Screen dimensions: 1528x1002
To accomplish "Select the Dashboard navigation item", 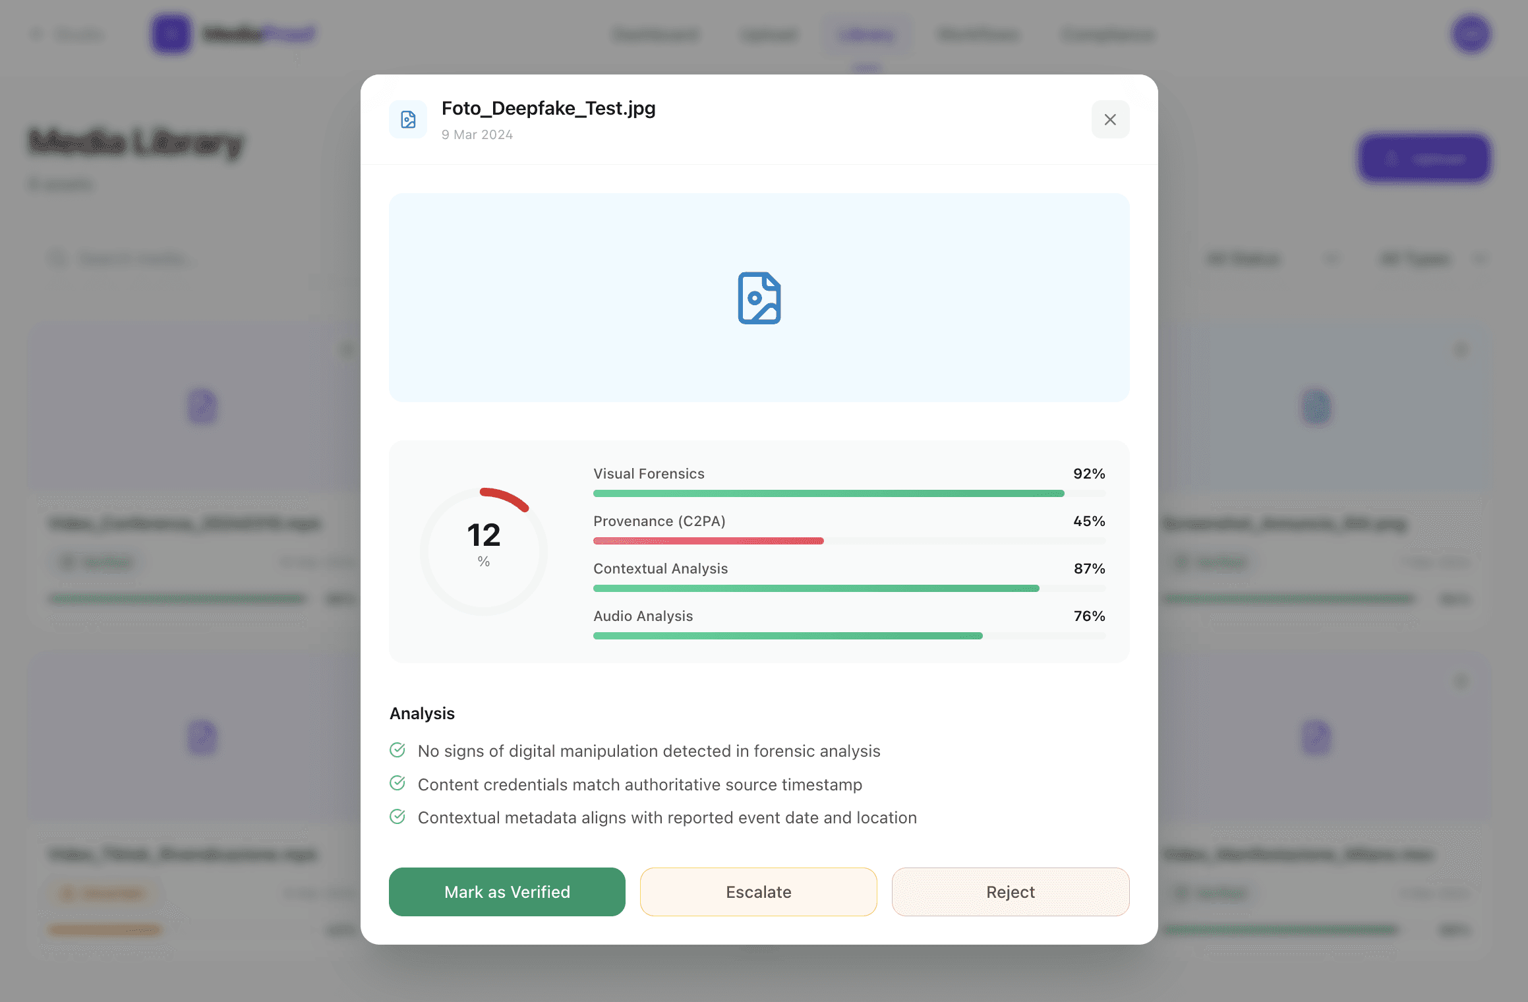I will [656, 34].
